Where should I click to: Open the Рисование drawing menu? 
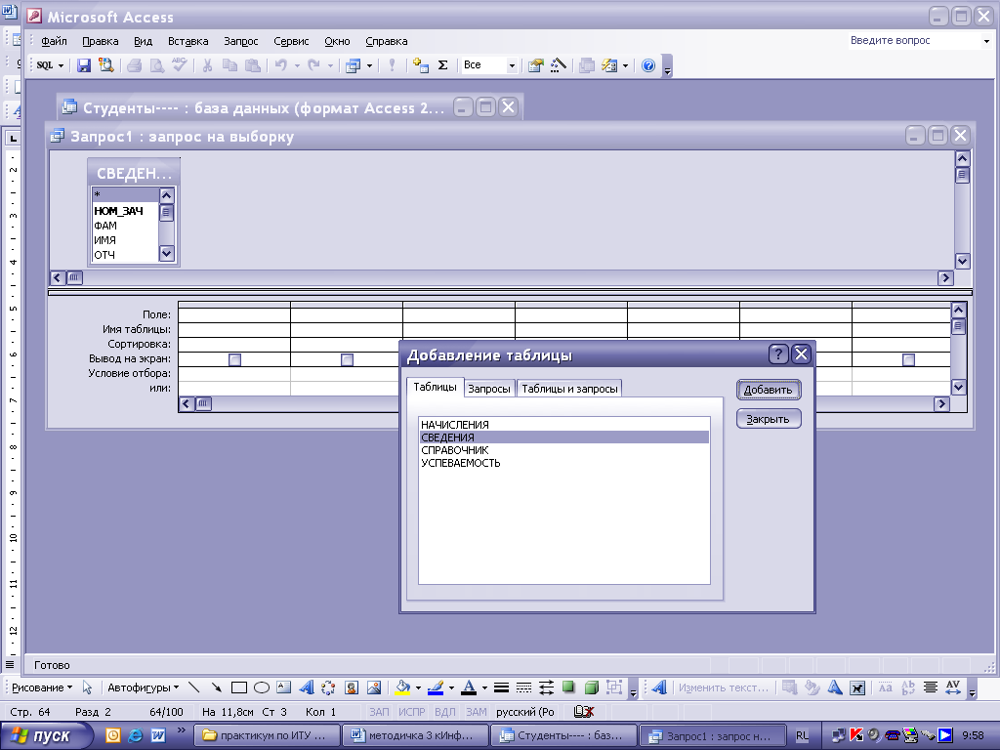pos(42,687)
